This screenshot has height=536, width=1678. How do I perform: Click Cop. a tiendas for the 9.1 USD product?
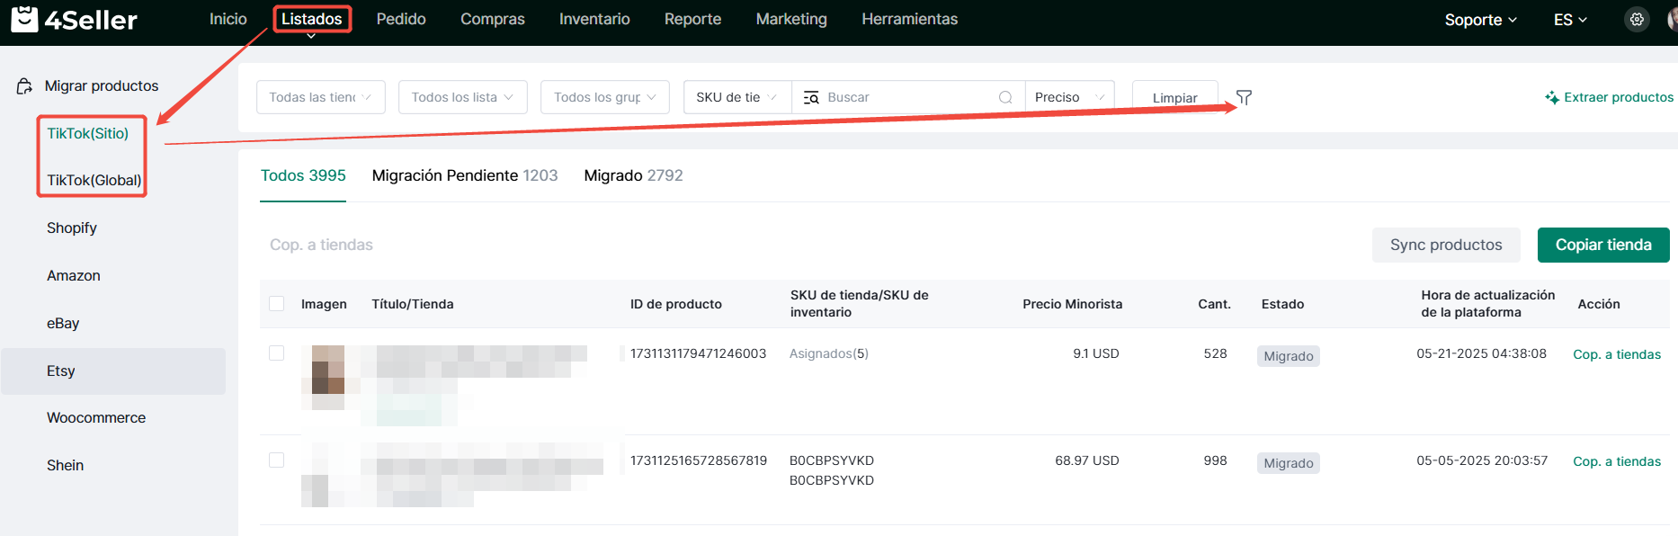(1617, 354)
